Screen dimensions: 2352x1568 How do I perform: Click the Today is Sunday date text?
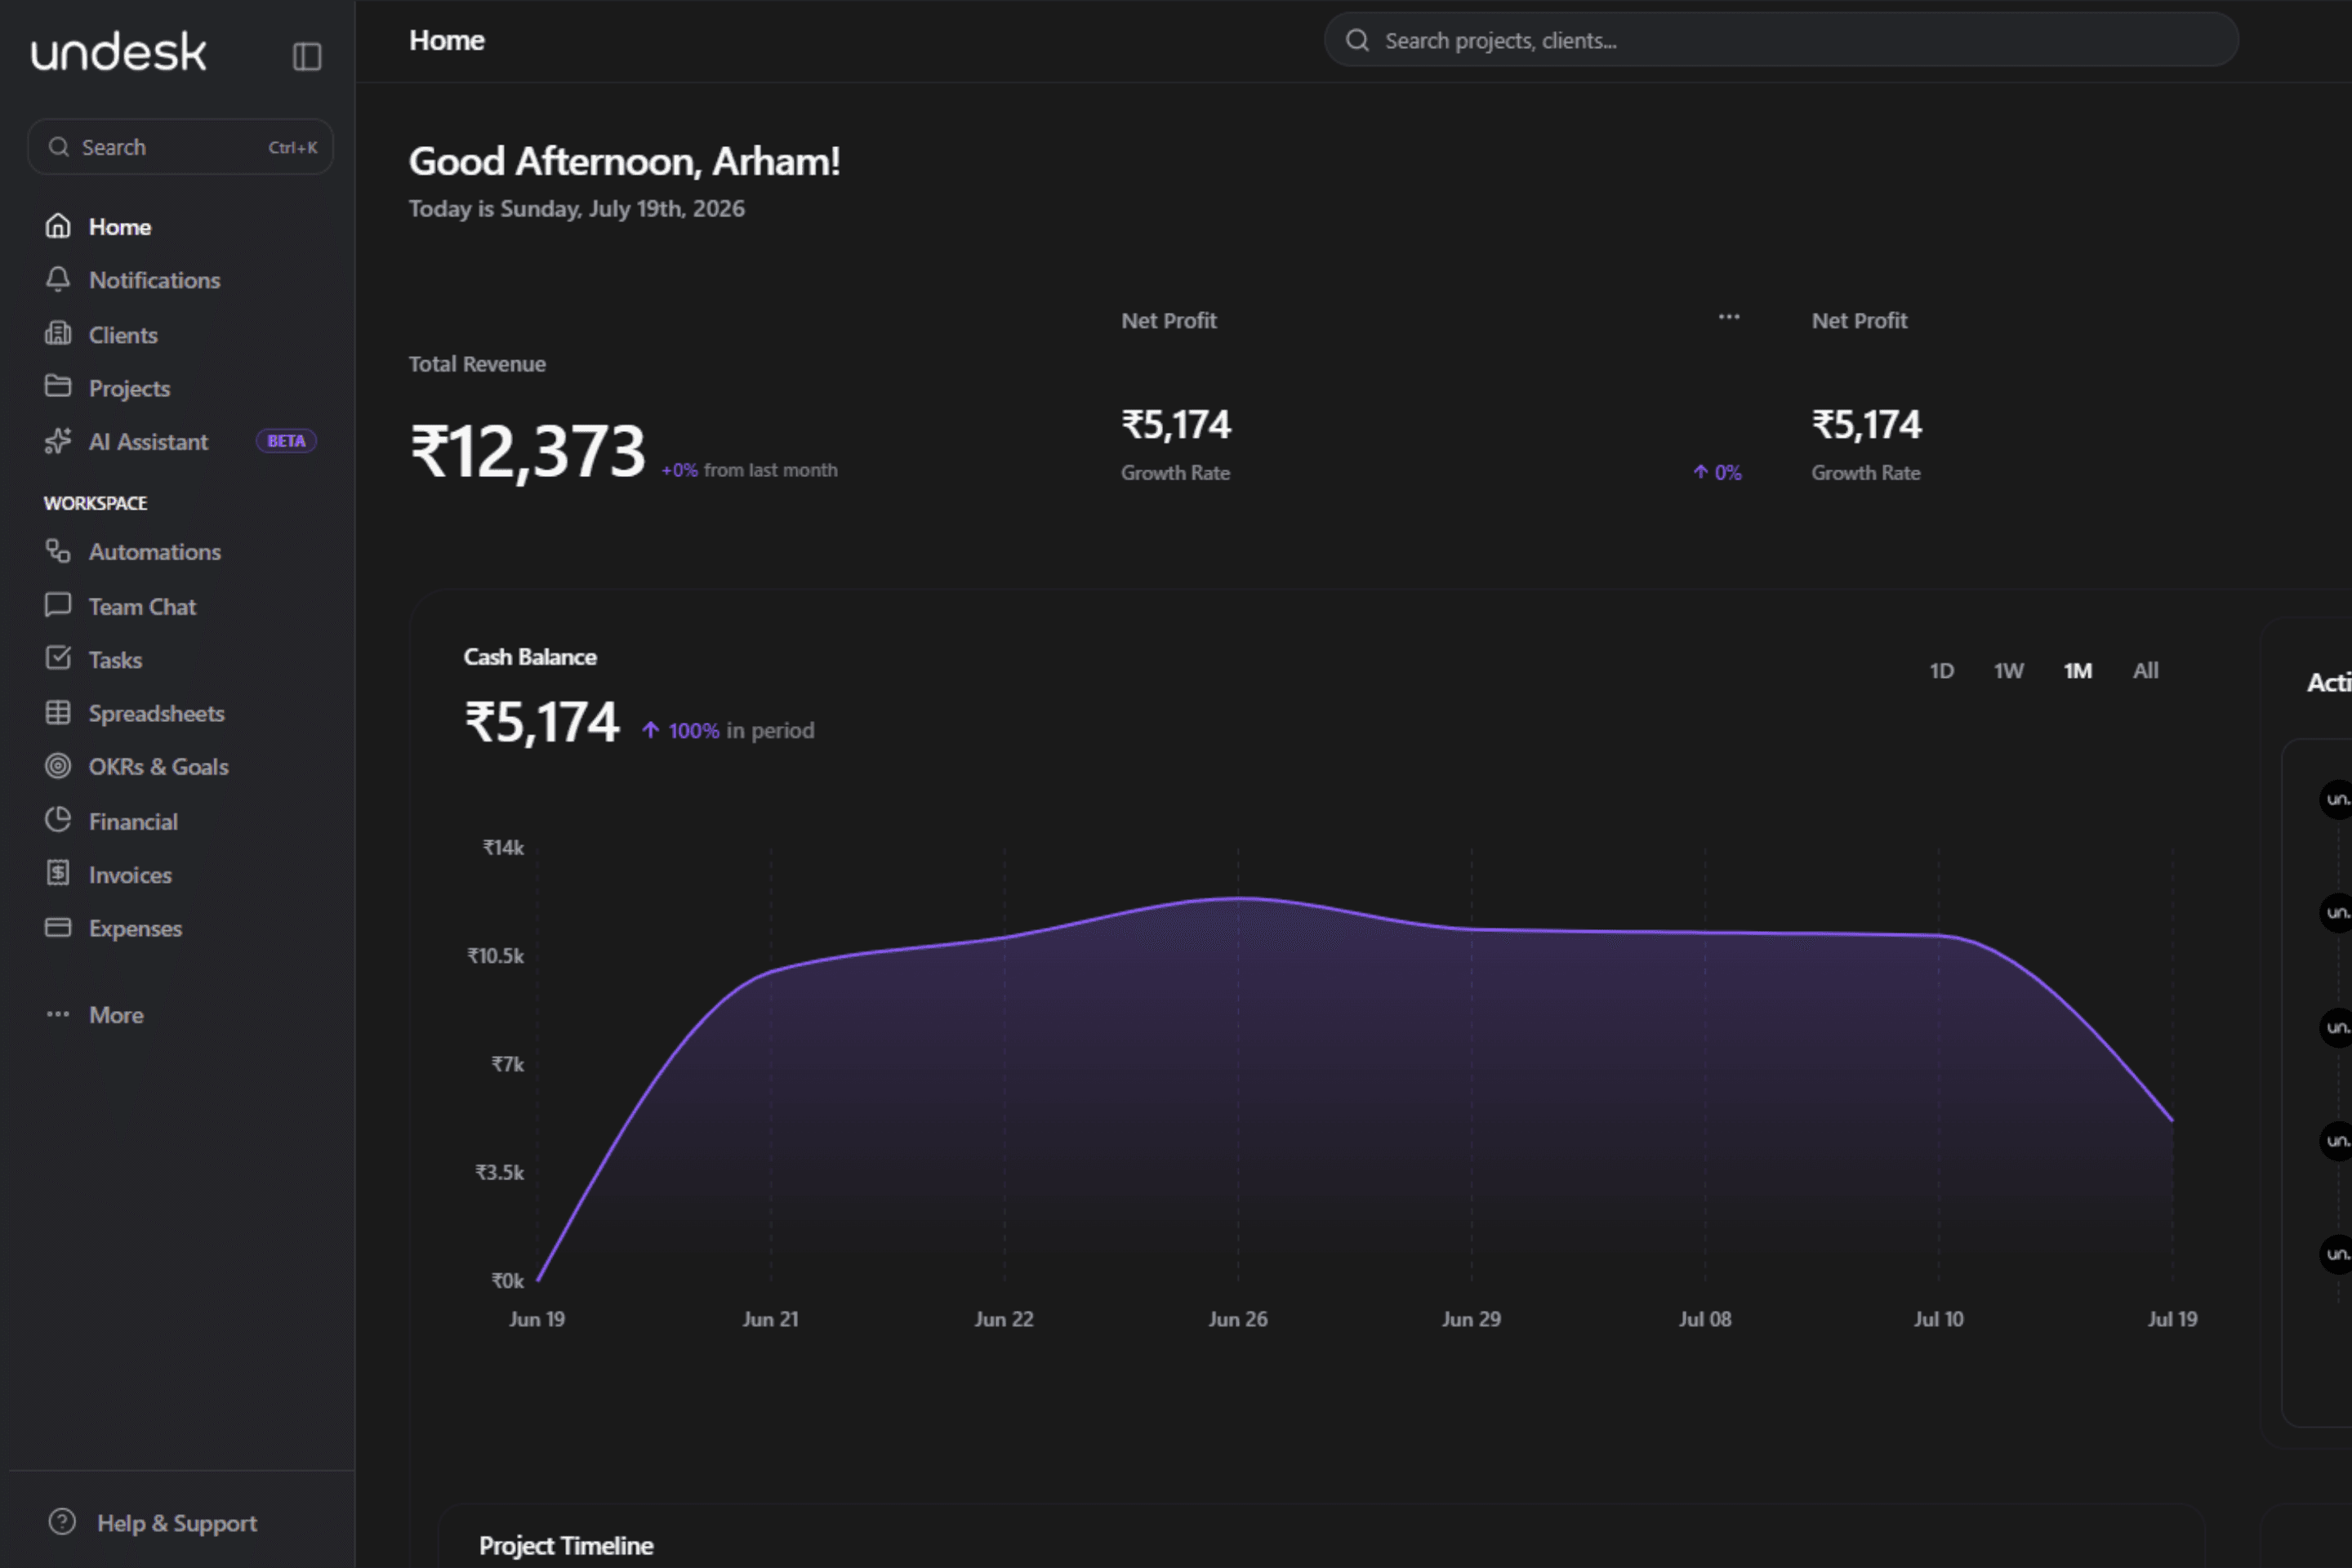pyautogui.click(x=576, y=209)
